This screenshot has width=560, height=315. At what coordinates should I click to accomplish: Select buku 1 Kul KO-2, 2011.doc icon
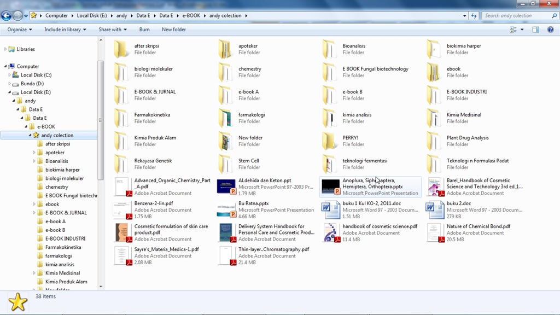pyautogui.click(x=330, y=210)
